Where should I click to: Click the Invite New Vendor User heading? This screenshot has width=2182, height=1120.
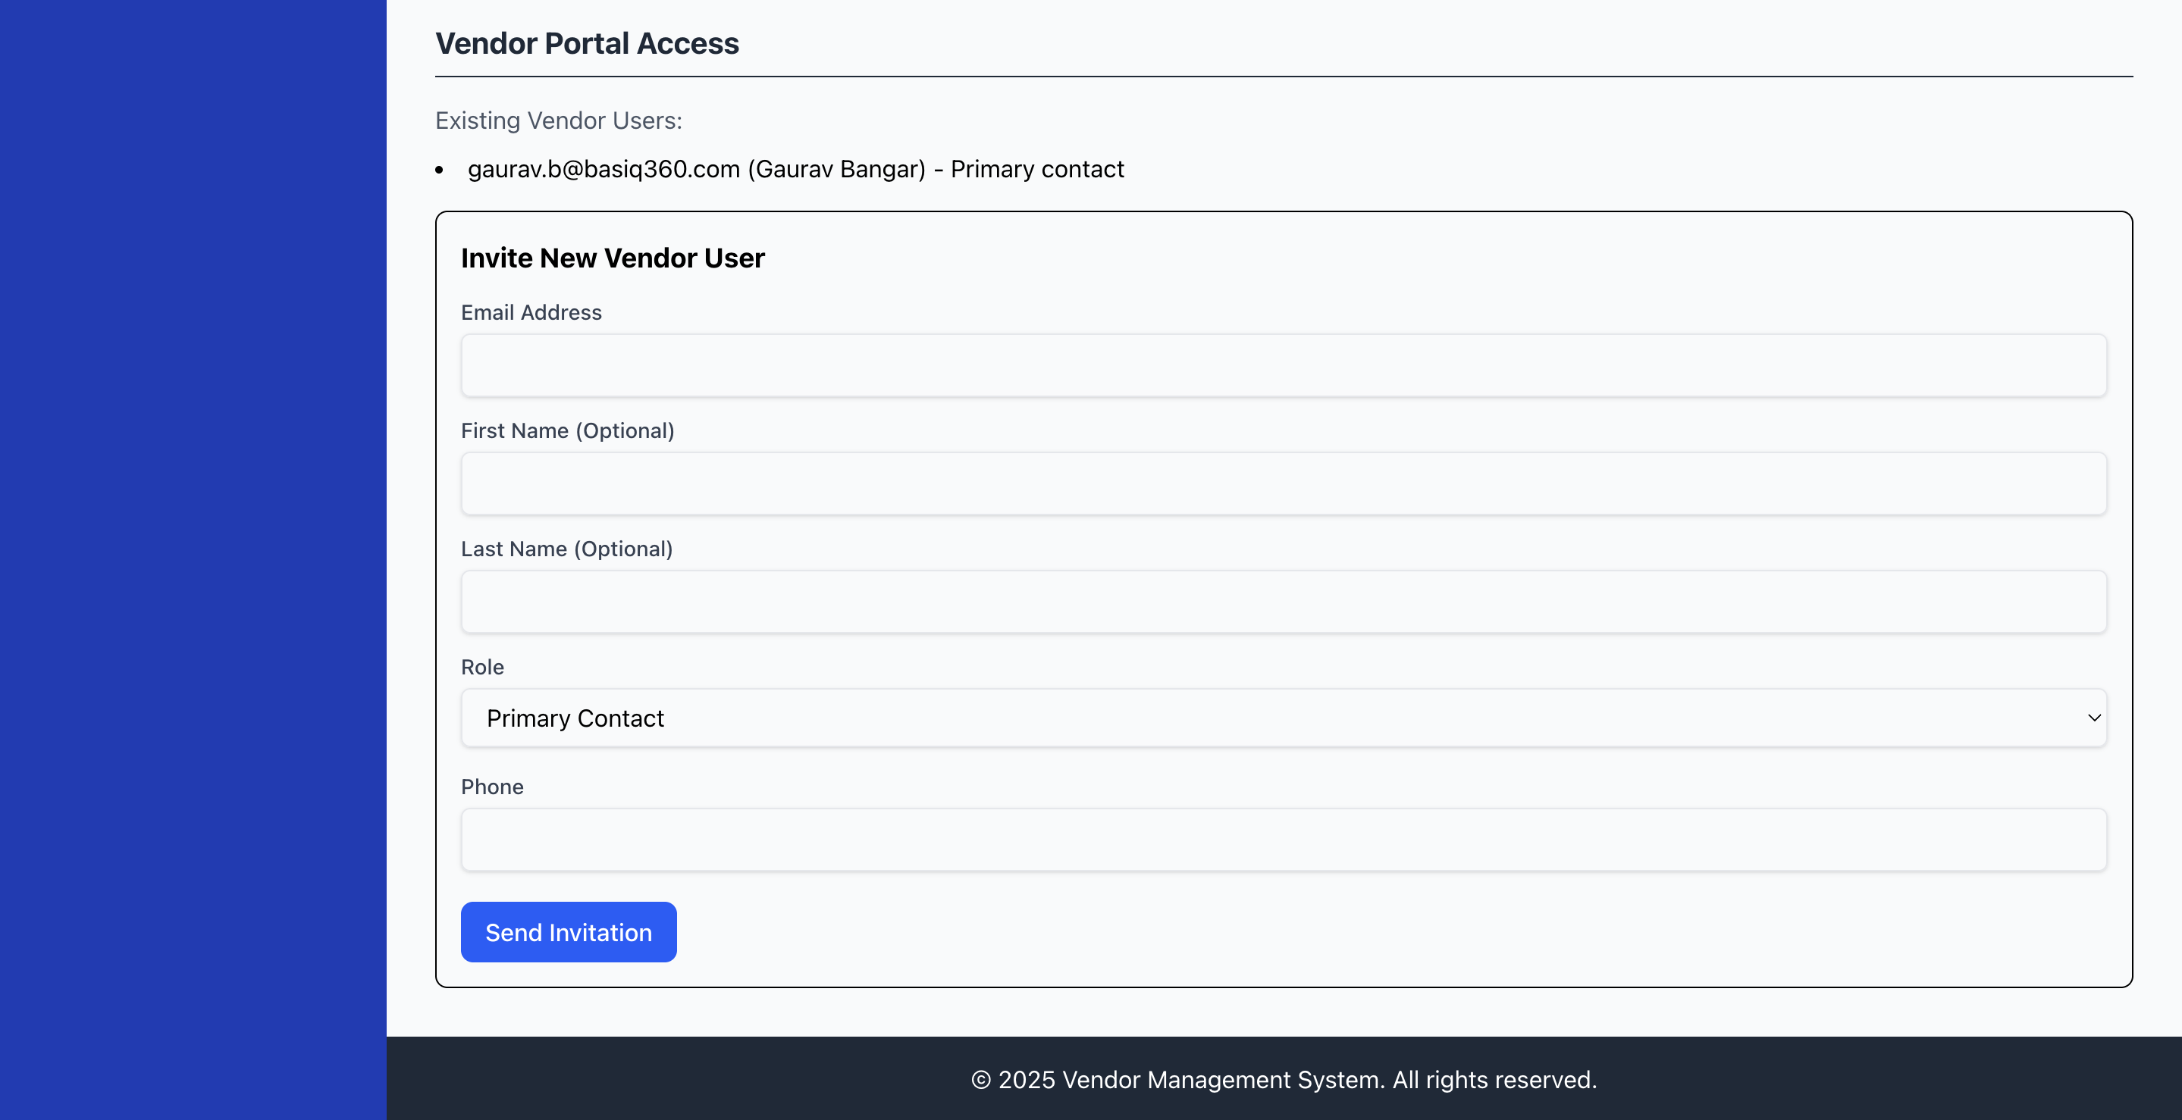pos(613,258)
